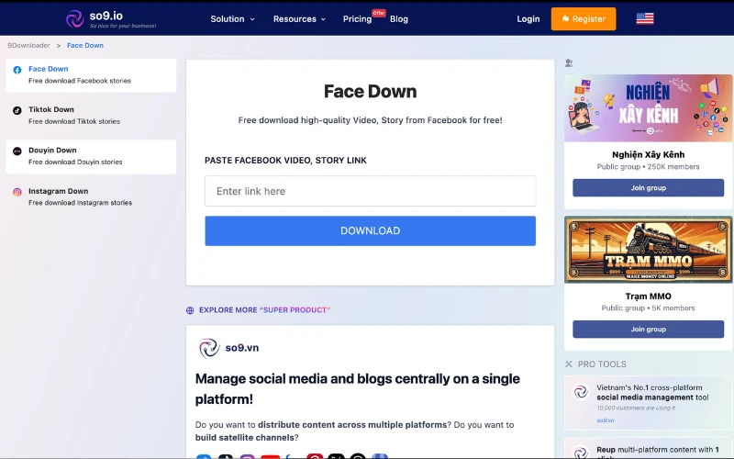
Task: Click the Offer badge on Pricing
Action: pos(379,13)
